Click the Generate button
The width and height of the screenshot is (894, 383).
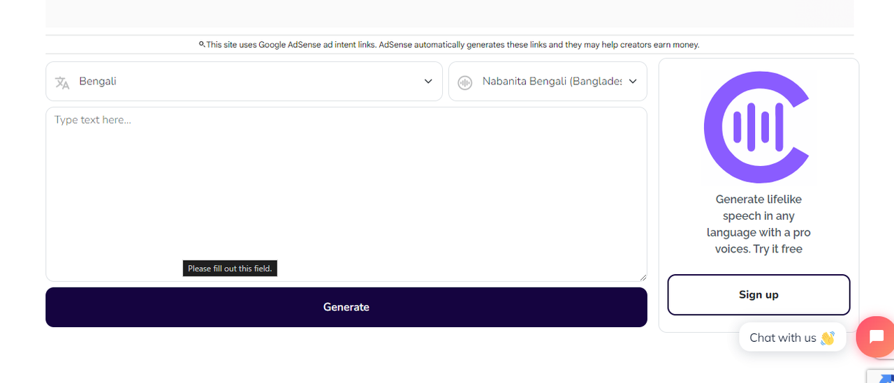click(346, 307)
